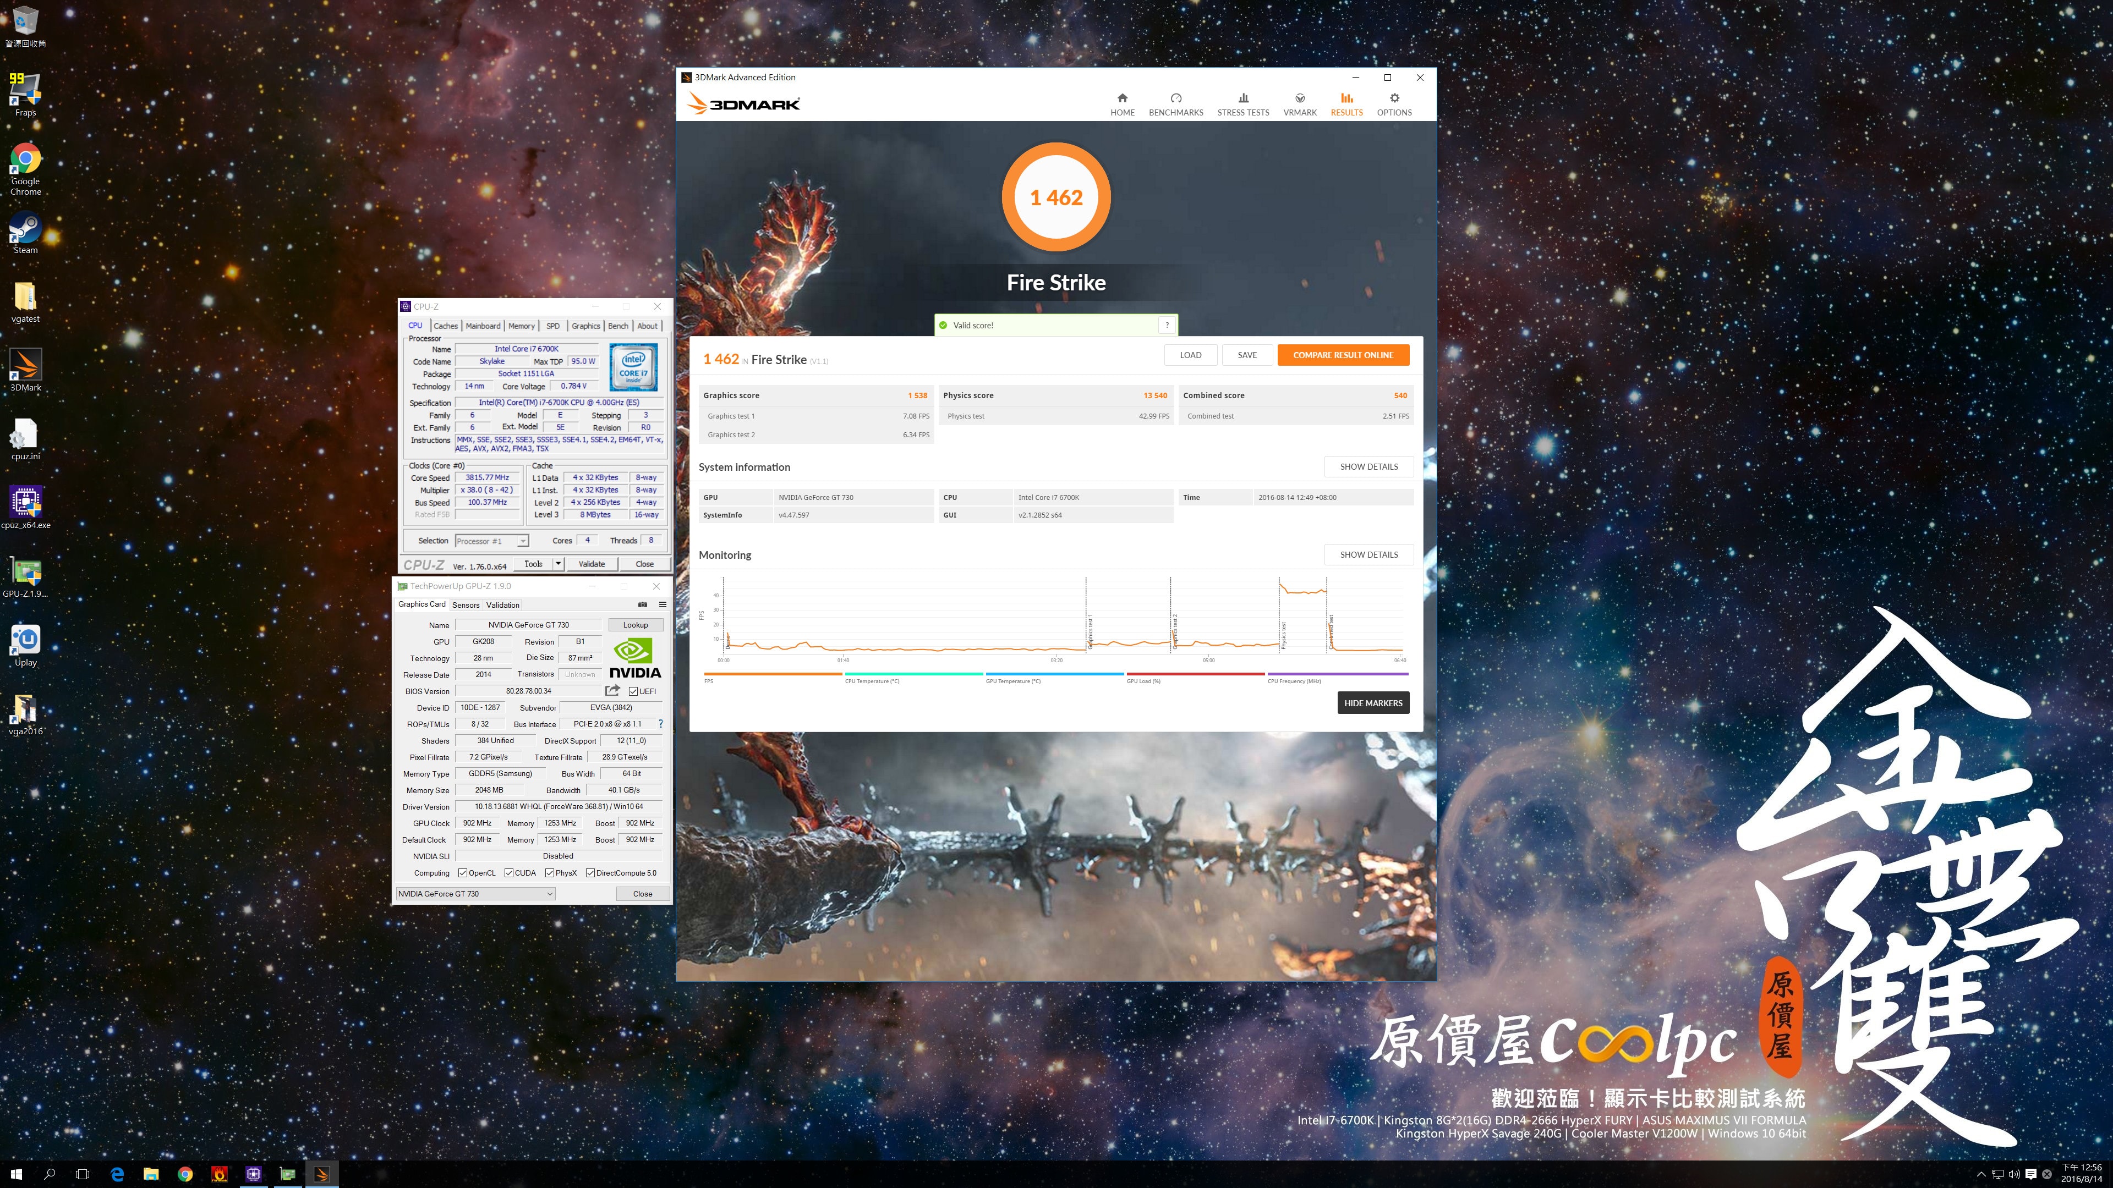Show details for Monitoring

tap(1368, 554)
